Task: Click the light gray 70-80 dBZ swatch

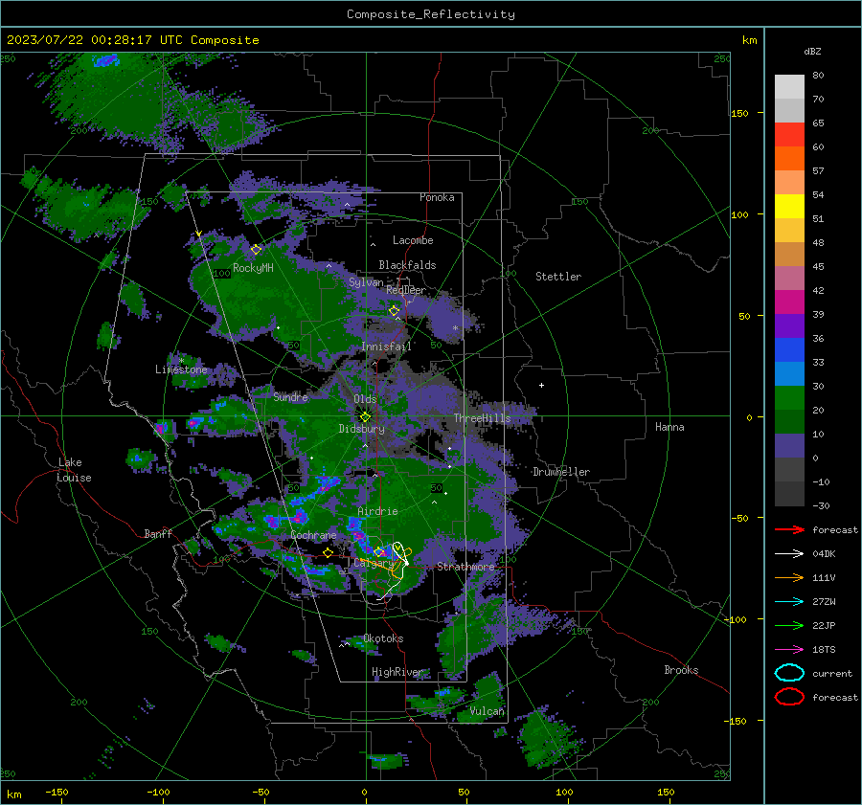Action: [x=789, y=87]
